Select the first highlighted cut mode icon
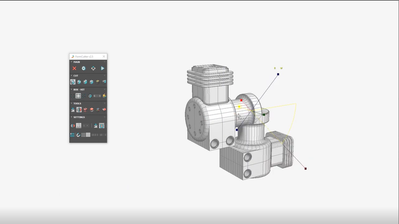This screenshot has height=224, width=399. click(73, 82)
